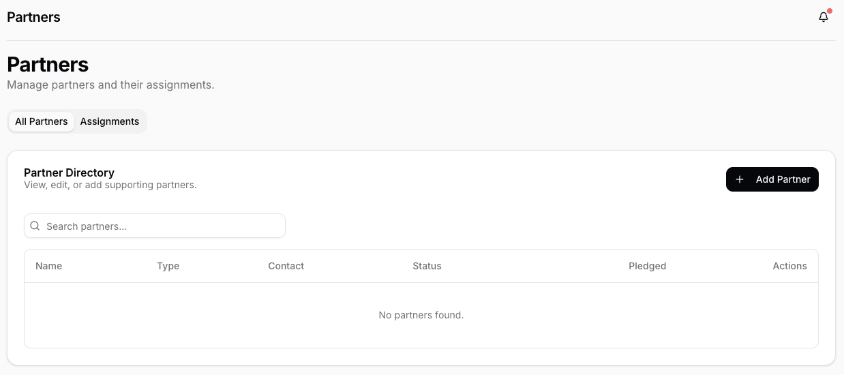Open the notifications bell

click(824, 18)
